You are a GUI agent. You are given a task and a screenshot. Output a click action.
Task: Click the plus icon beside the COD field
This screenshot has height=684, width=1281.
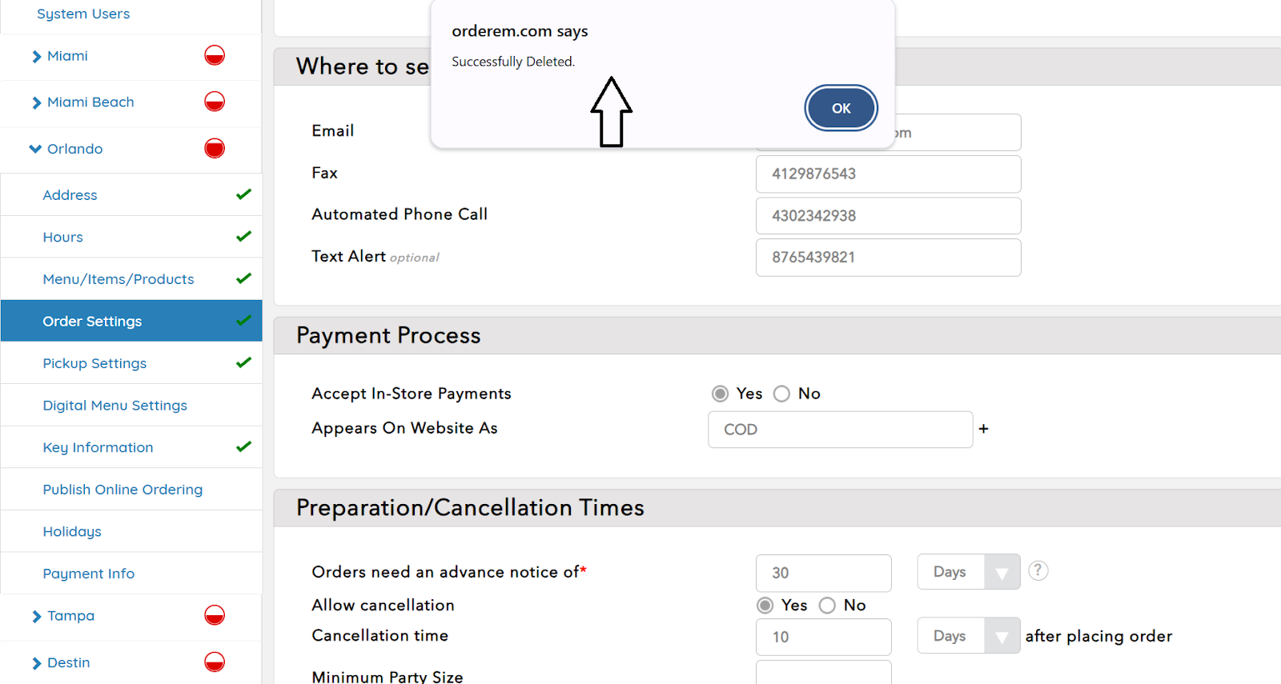983,429
